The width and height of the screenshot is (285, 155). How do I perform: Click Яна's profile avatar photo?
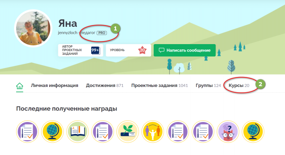click(33, 28)
